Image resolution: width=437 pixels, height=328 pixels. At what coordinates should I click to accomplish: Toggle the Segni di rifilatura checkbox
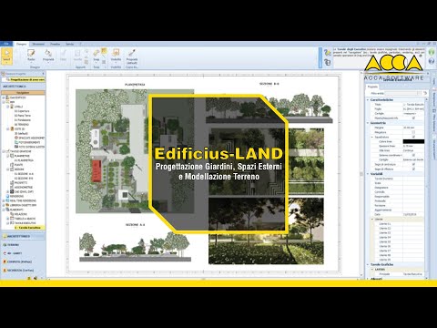tap(413, 169)
